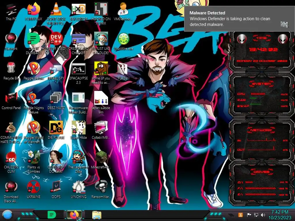Click the NETWORK gadget IN graph
The height and width of the screenshot is (221, 295).
coord(262,140)
